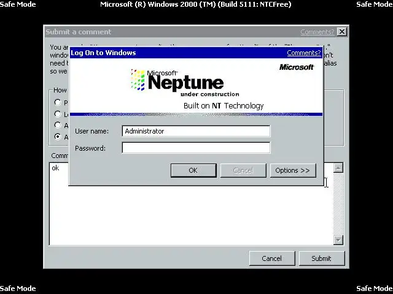Viewport: 393px width, 294px height.
Task: Click the Log On to Windows title text
Action: 103,53
